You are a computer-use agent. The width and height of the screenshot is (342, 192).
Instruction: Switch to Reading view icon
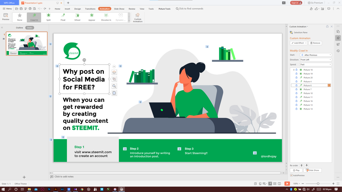(279, 183)
